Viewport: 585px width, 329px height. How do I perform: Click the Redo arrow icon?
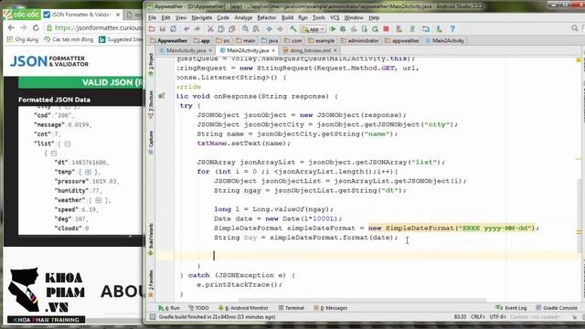pyautogui.click(x=197, y=28)
